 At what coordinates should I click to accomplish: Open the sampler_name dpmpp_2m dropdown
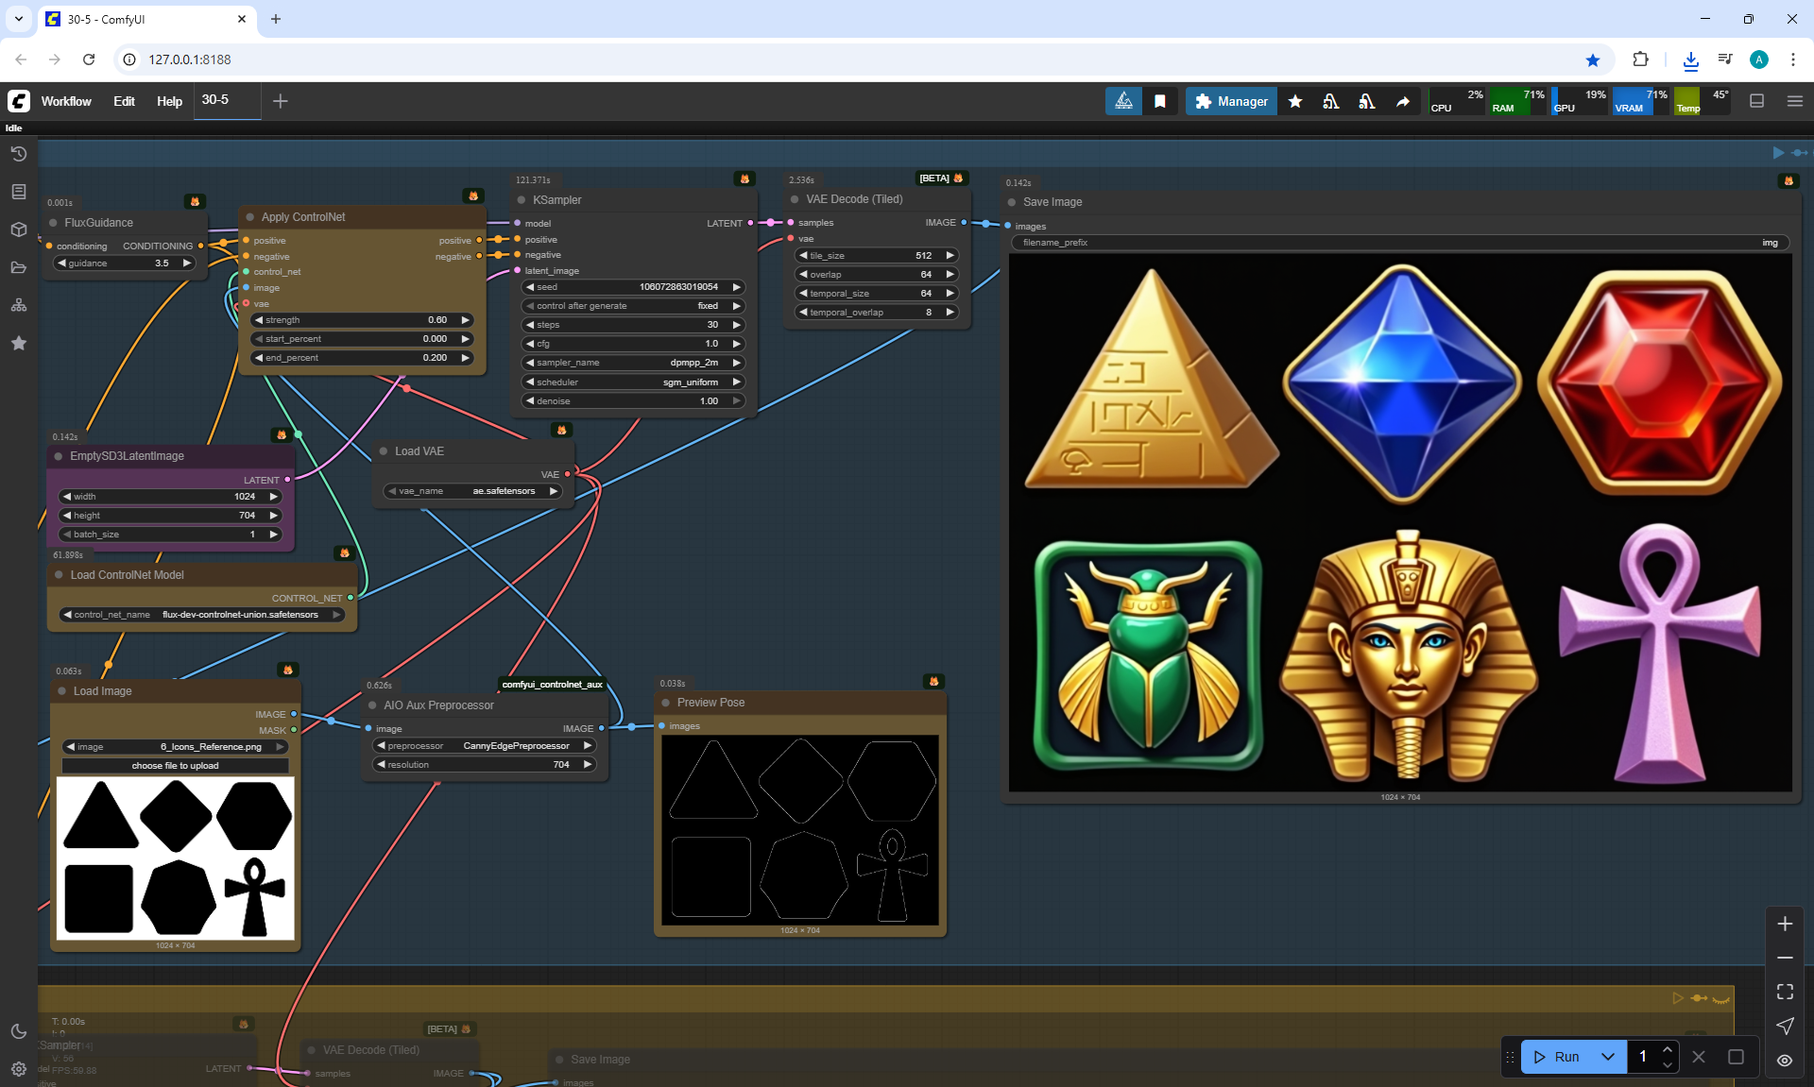633,363
